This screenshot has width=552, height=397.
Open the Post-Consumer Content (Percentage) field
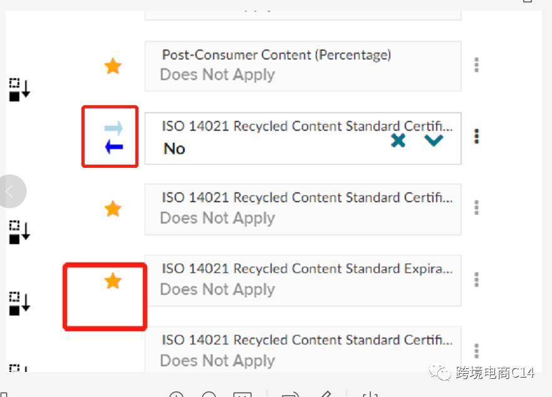click(303, 66)
